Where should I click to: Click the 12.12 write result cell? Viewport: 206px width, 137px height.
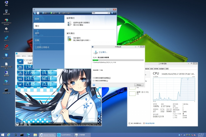49,84
